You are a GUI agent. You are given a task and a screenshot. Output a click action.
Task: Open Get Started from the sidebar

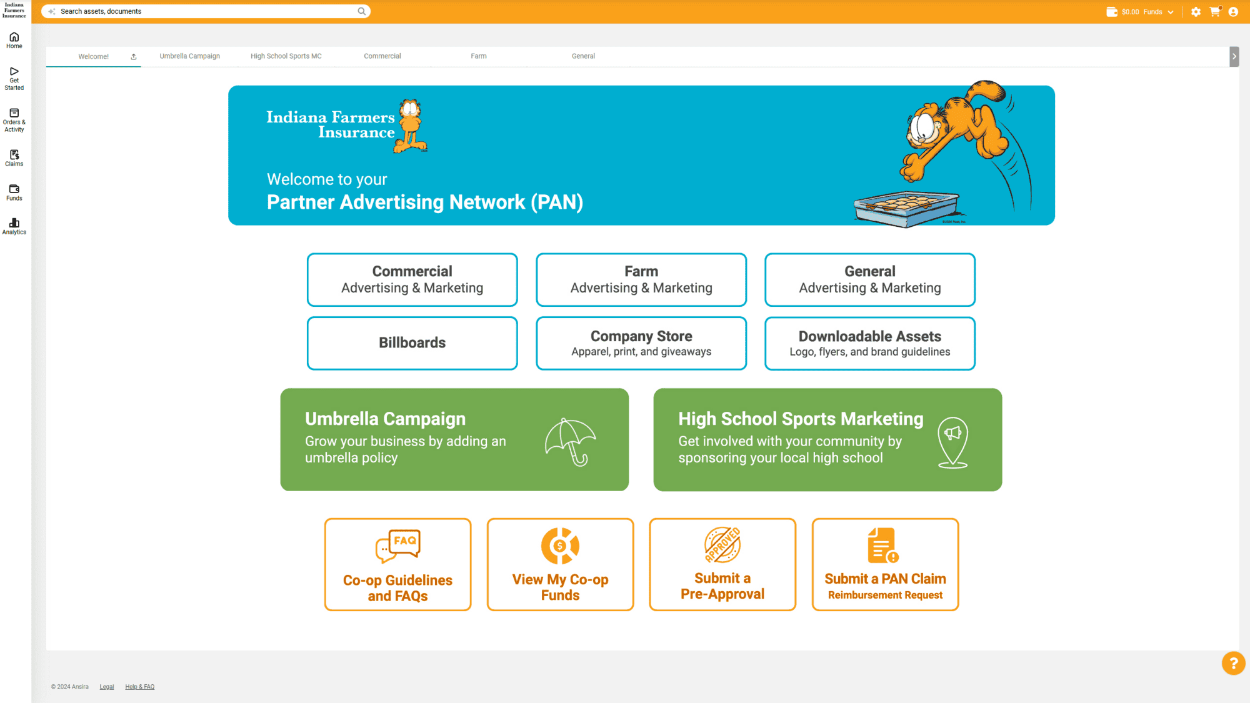tap(14, 78)
